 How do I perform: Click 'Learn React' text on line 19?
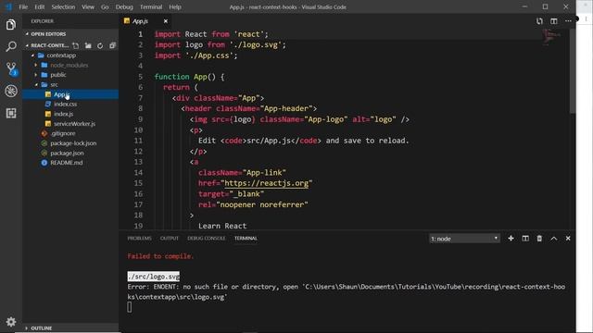222,226
